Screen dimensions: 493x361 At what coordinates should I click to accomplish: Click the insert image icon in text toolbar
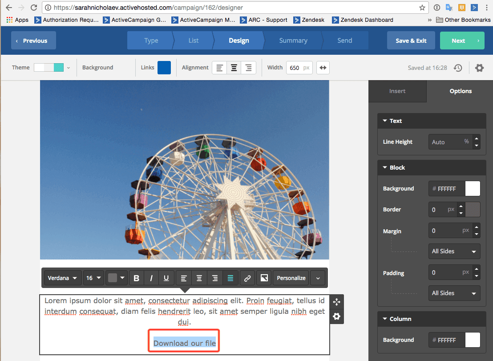[264, 278]
